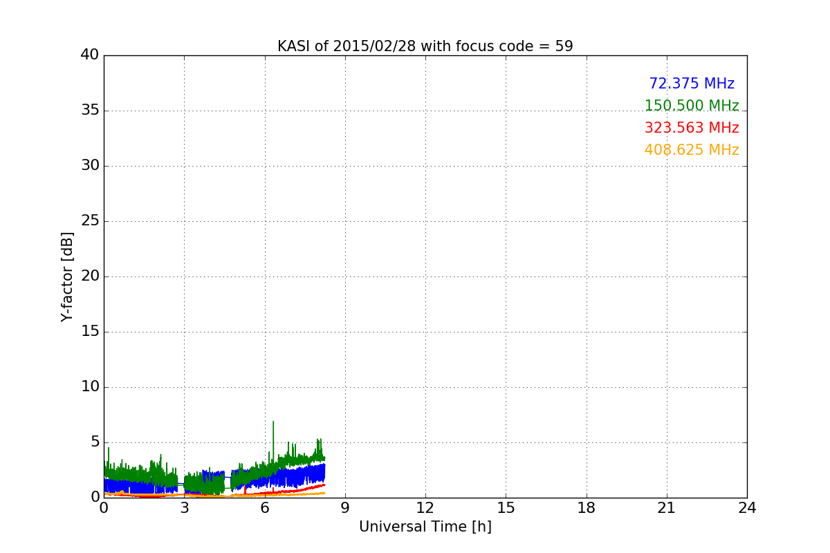Click the y-axis tick label 40

[x=90, y=55]
